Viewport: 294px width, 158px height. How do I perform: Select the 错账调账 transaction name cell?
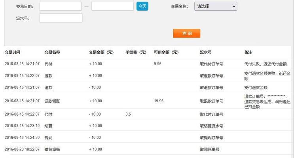pyautogui.click(x=52, y=149)
